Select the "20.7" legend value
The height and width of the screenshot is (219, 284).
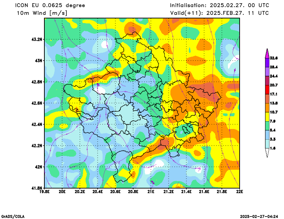(x=274, y=85)
